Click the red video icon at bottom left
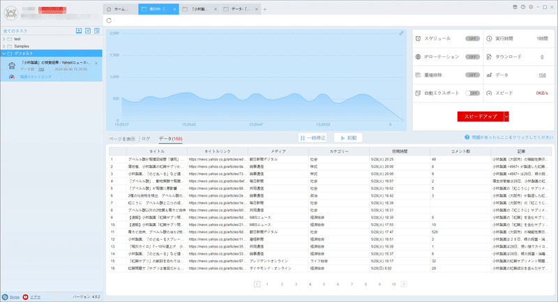This screenshot has height=302, width=558. click(x=25, y=297)
